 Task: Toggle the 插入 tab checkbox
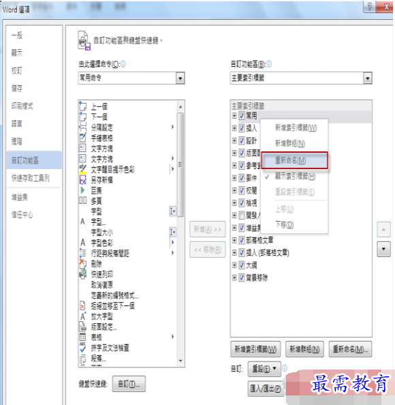[242, 128]
